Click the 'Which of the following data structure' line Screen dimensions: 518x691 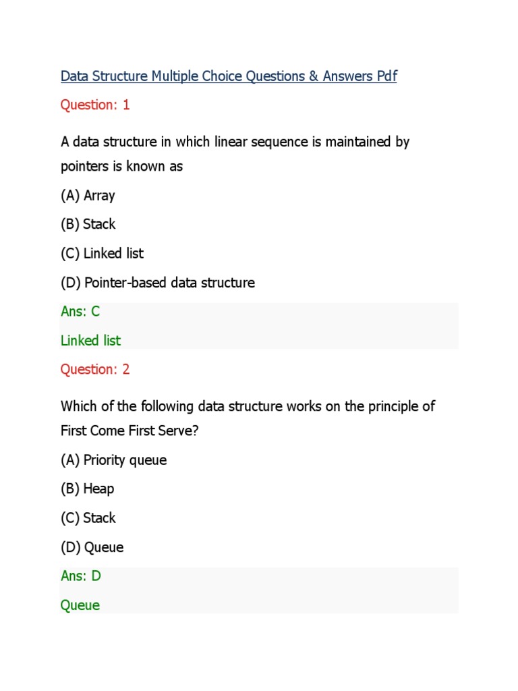(x=248, y=407)
